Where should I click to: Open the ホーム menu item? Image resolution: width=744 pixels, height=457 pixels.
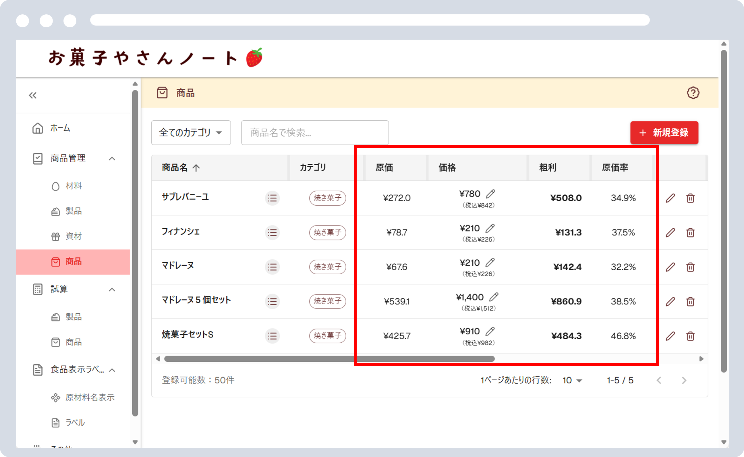(60, 128)
